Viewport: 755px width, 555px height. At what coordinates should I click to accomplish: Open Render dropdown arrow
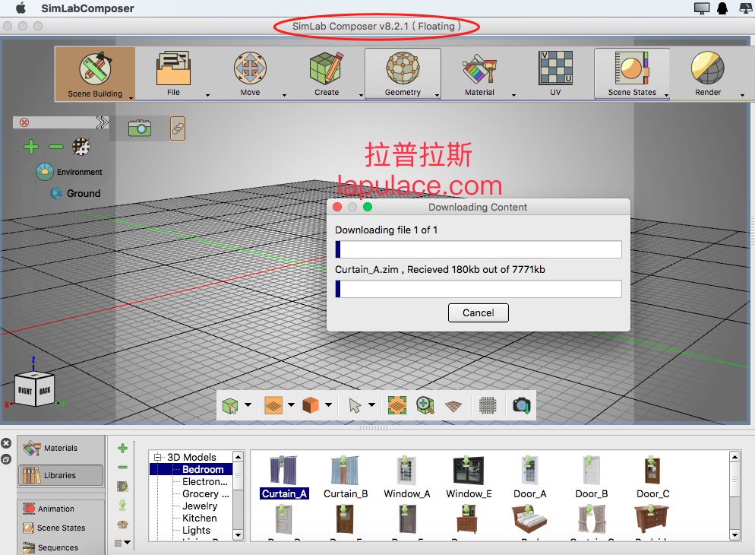tap(742, 95)
